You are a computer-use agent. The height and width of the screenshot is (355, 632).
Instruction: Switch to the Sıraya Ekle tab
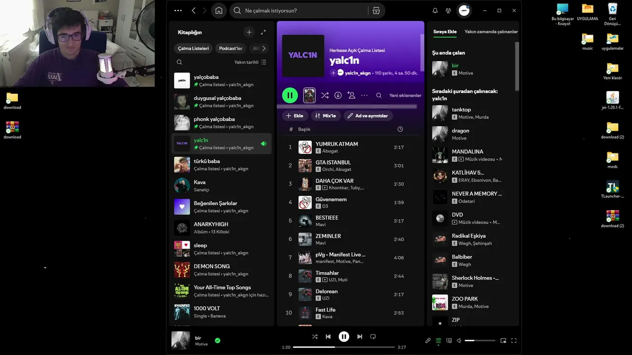(445, 32)
